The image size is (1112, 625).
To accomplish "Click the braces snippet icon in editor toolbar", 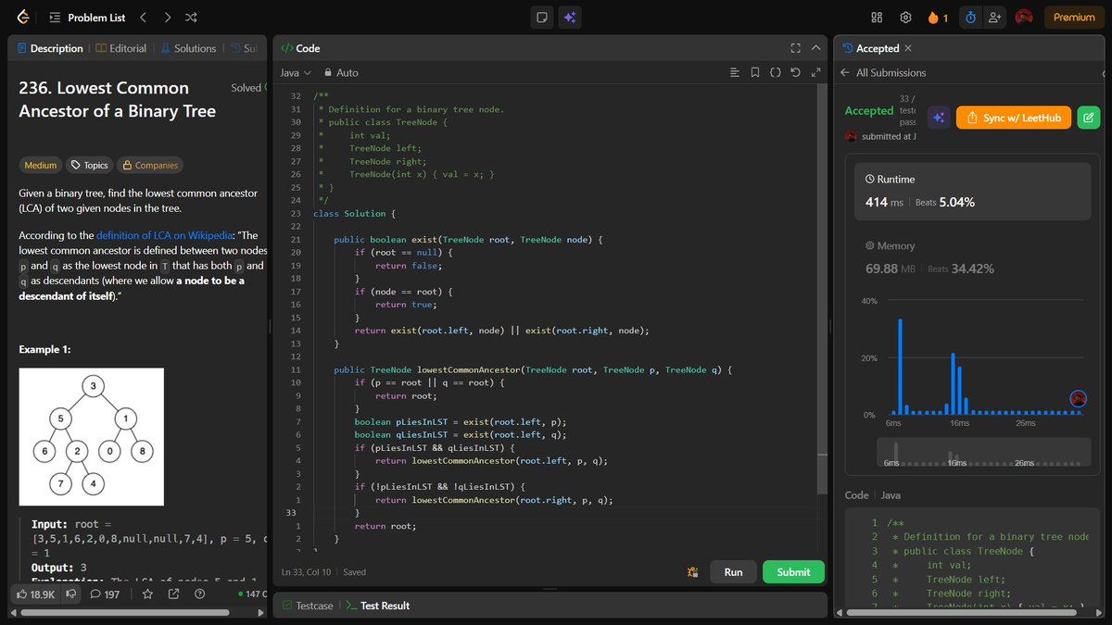I will coord(776,72).
